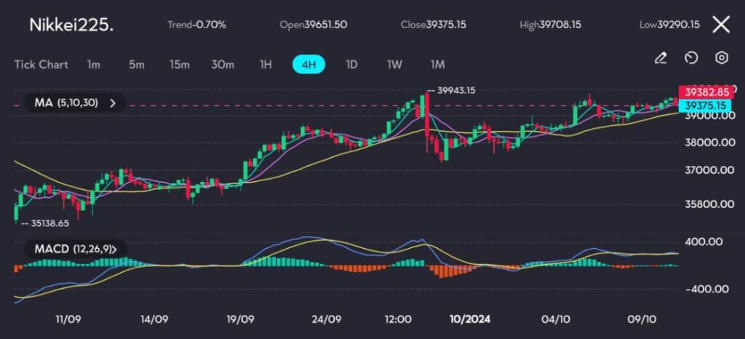The image size is (745, 339).
Task: Open the pencil drawing tool
Action: tap(661, 58)
